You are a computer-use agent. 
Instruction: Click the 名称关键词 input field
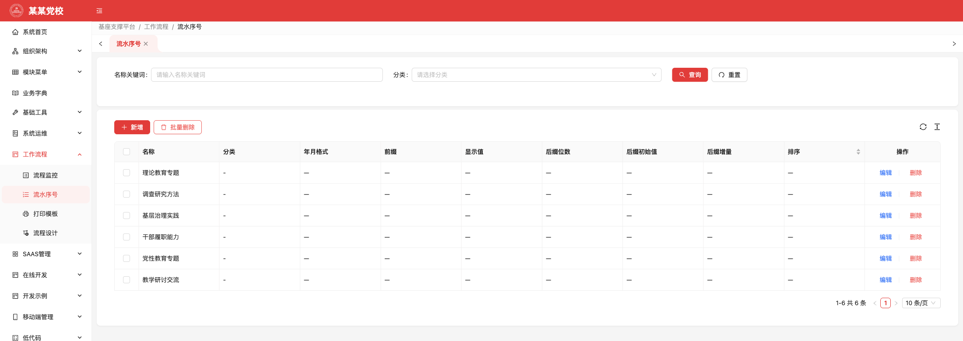click(267, 75)
